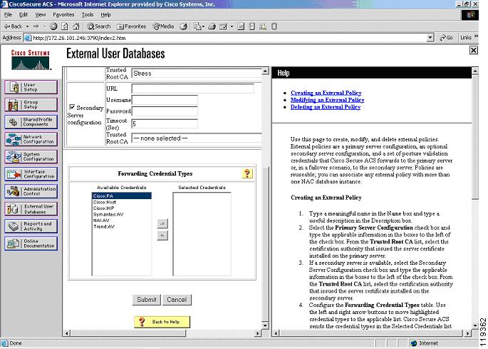Open Deleting an External Policy link
This screenshot has height=349, width=488.
click(x=326, y=107)
